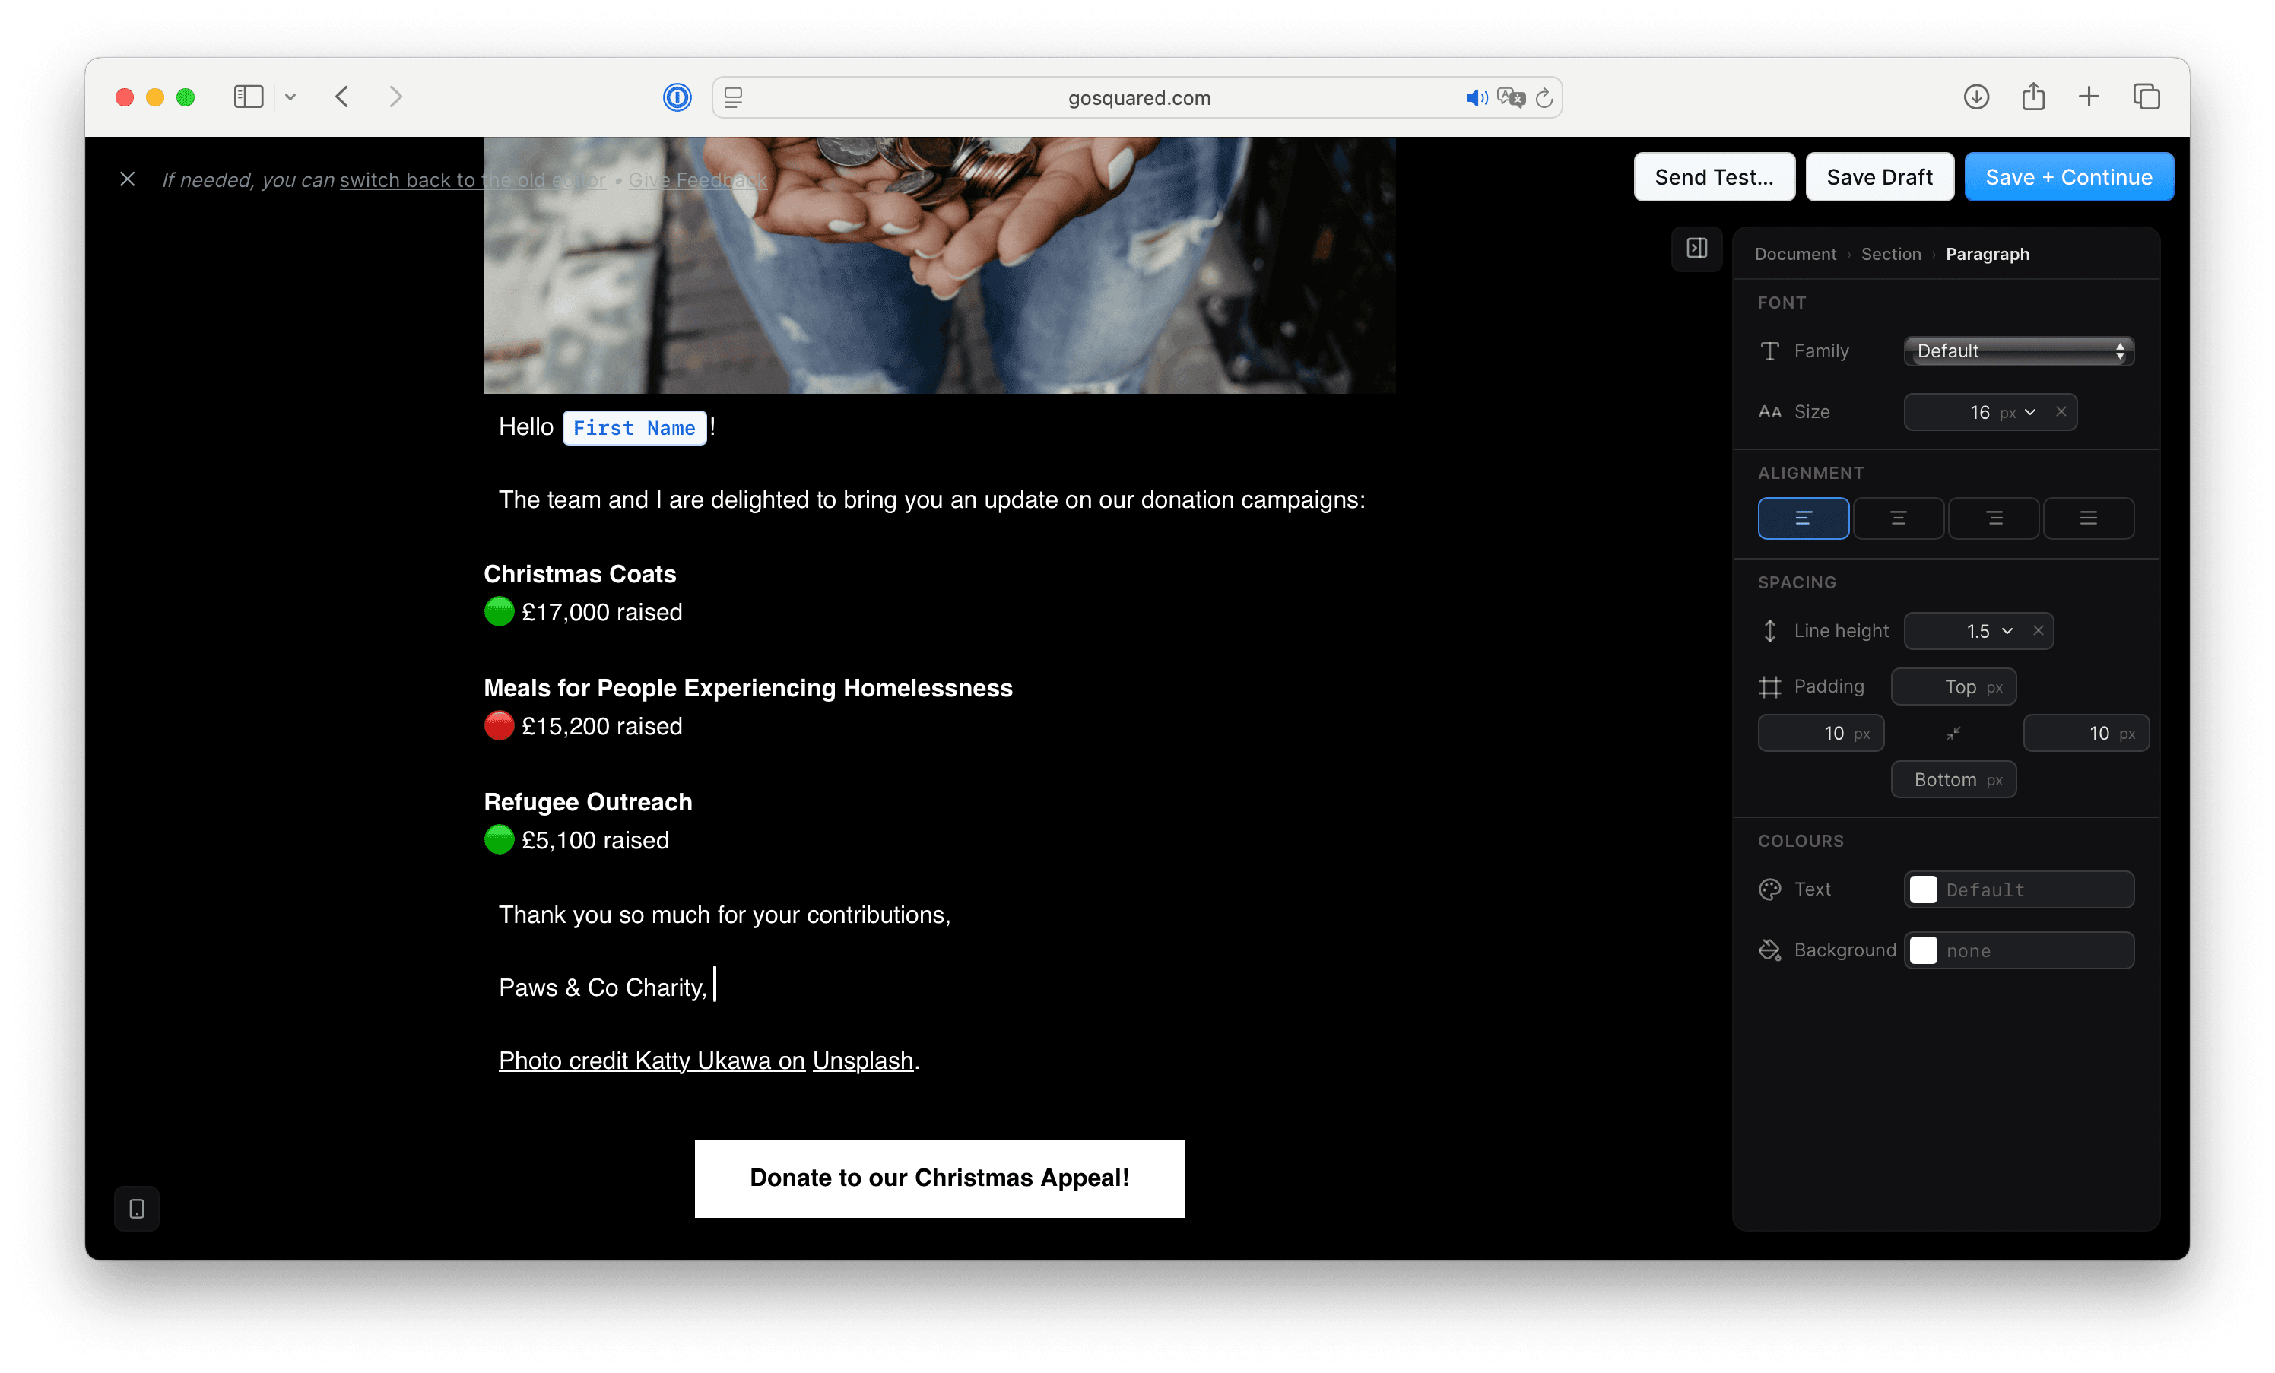Click the switch back to old editor link
Viewport: 2275px width, 1373px height.
(x=473, y=180)
